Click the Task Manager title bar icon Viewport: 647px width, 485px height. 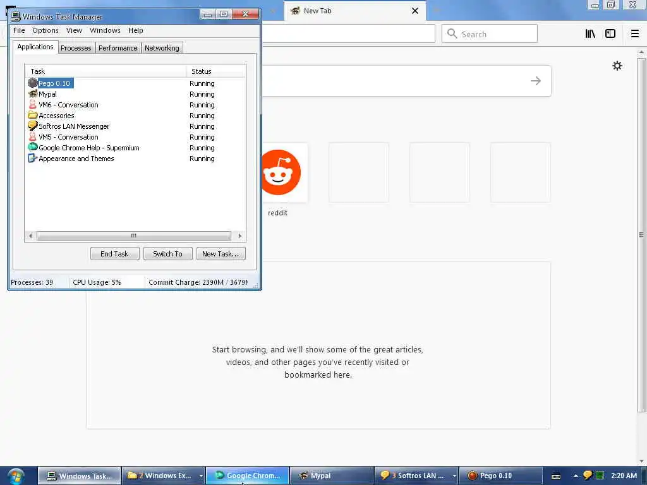16,16
